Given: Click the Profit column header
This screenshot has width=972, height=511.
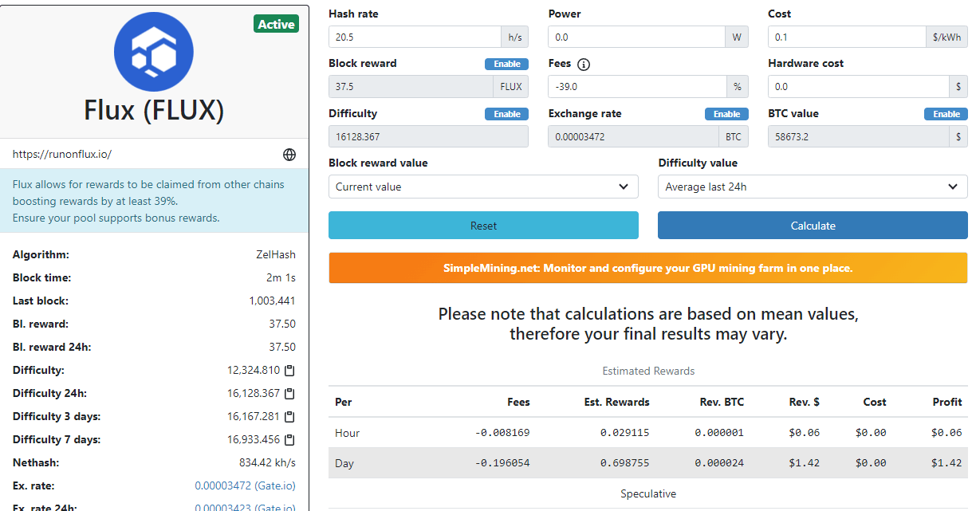Looking at the screenshot, I should pyautogui.click(x=947, y=402).
